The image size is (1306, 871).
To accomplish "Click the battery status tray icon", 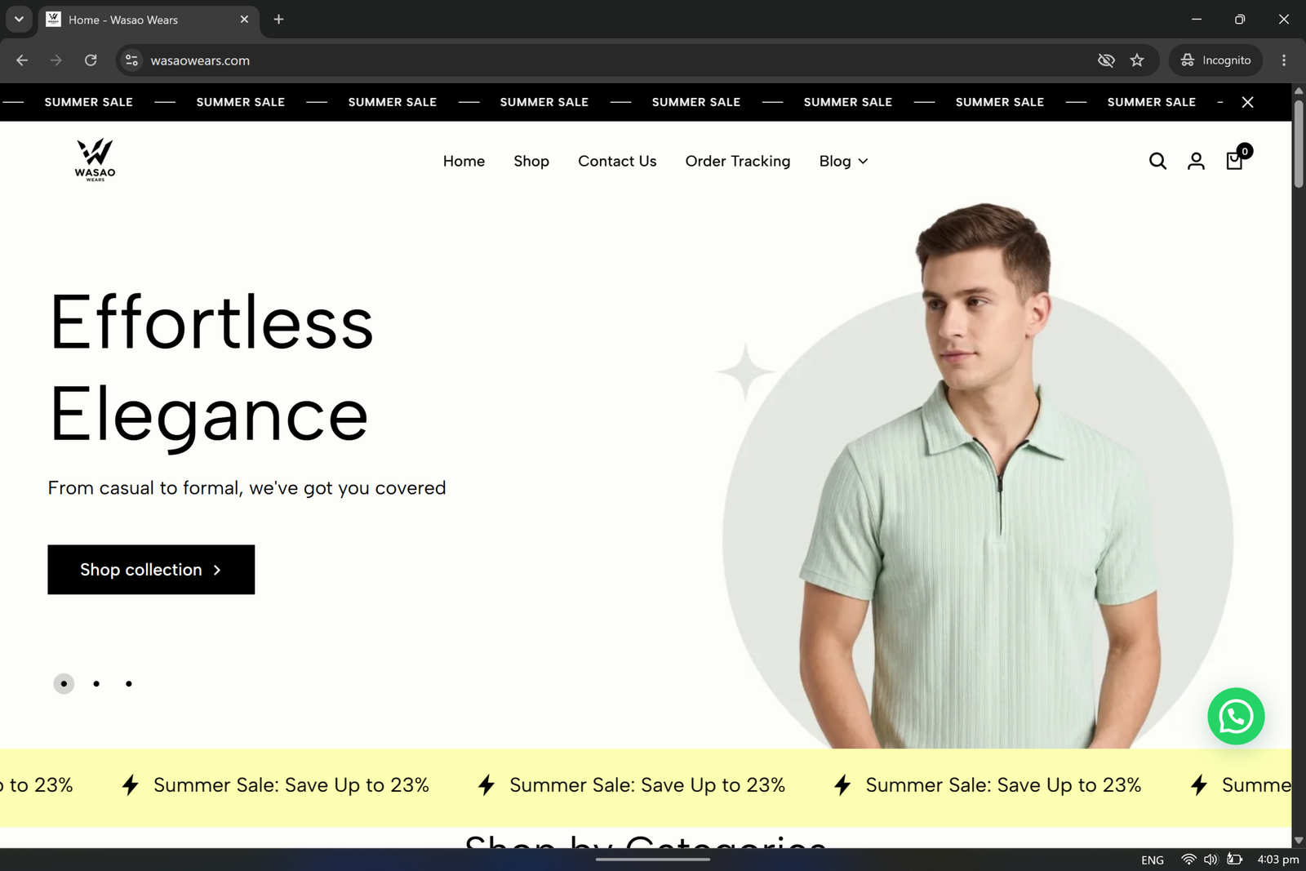I will 1234,859.
